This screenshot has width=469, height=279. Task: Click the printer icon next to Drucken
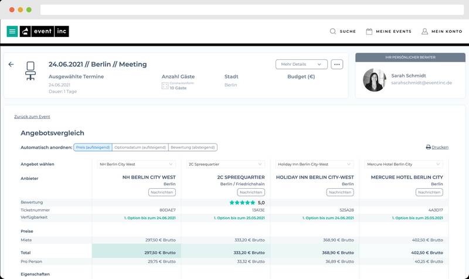pyautogui.click(x=429, y=147)
